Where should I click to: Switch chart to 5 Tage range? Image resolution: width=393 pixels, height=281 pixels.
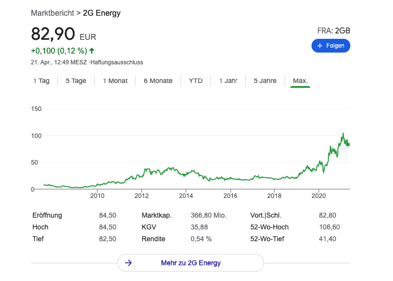pyautogui.click(x=76, y=81)
